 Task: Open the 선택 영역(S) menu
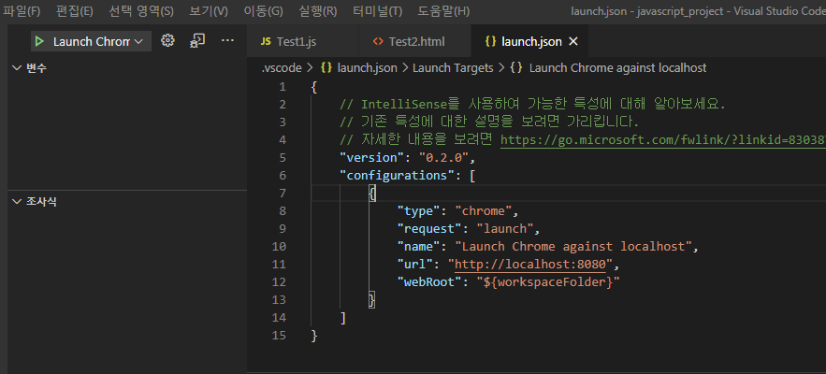pos(141,11)
